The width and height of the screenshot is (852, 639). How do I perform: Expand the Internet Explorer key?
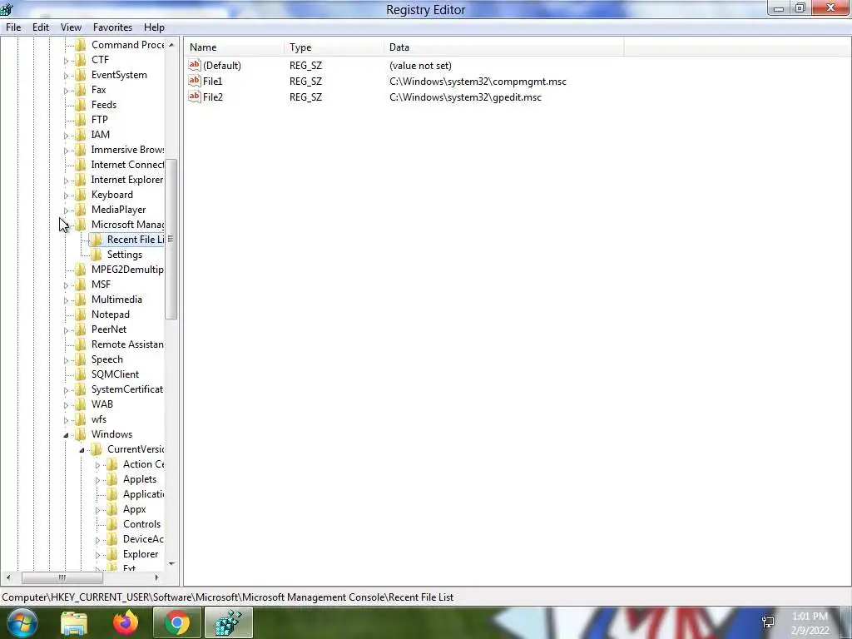pyautogui.click(x=66, y=181)
